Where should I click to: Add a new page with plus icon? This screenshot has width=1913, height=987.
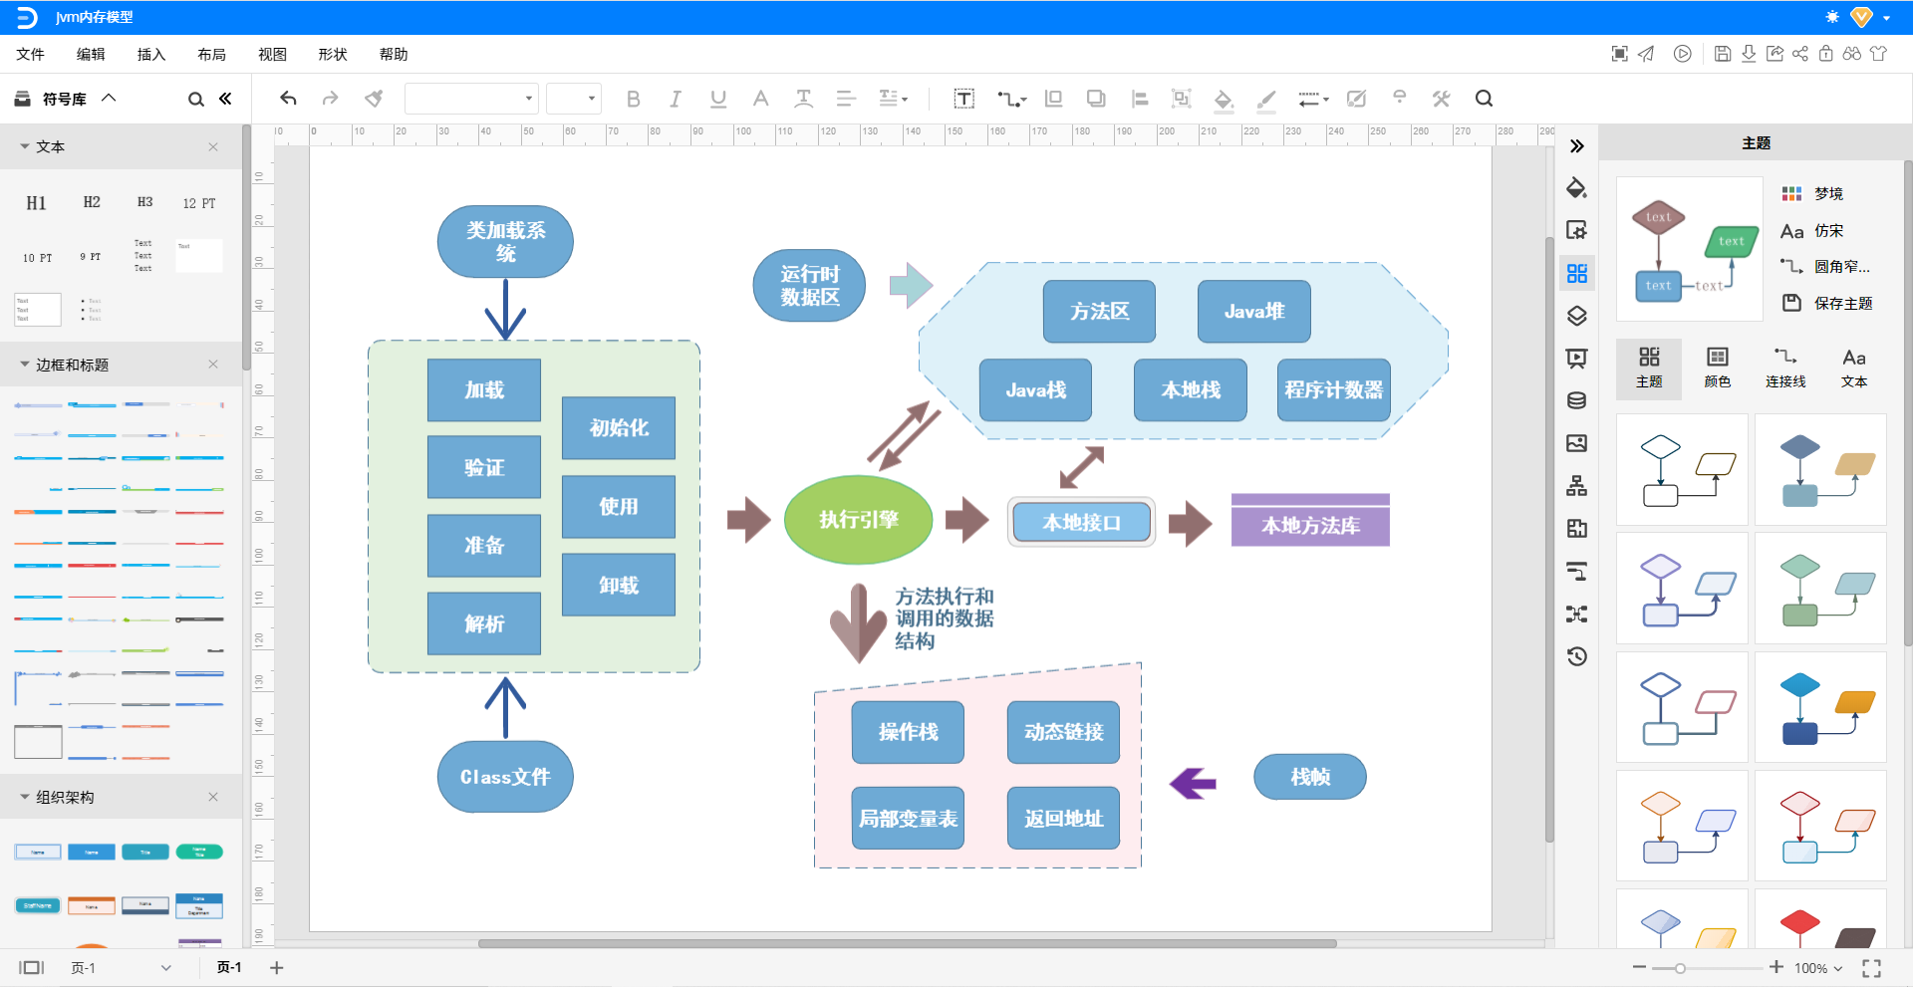[x=277, y=967]
